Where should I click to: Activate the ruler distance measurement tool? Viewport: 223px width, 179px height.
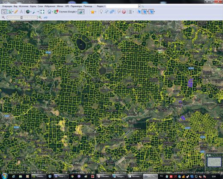[x=16, y=12]
